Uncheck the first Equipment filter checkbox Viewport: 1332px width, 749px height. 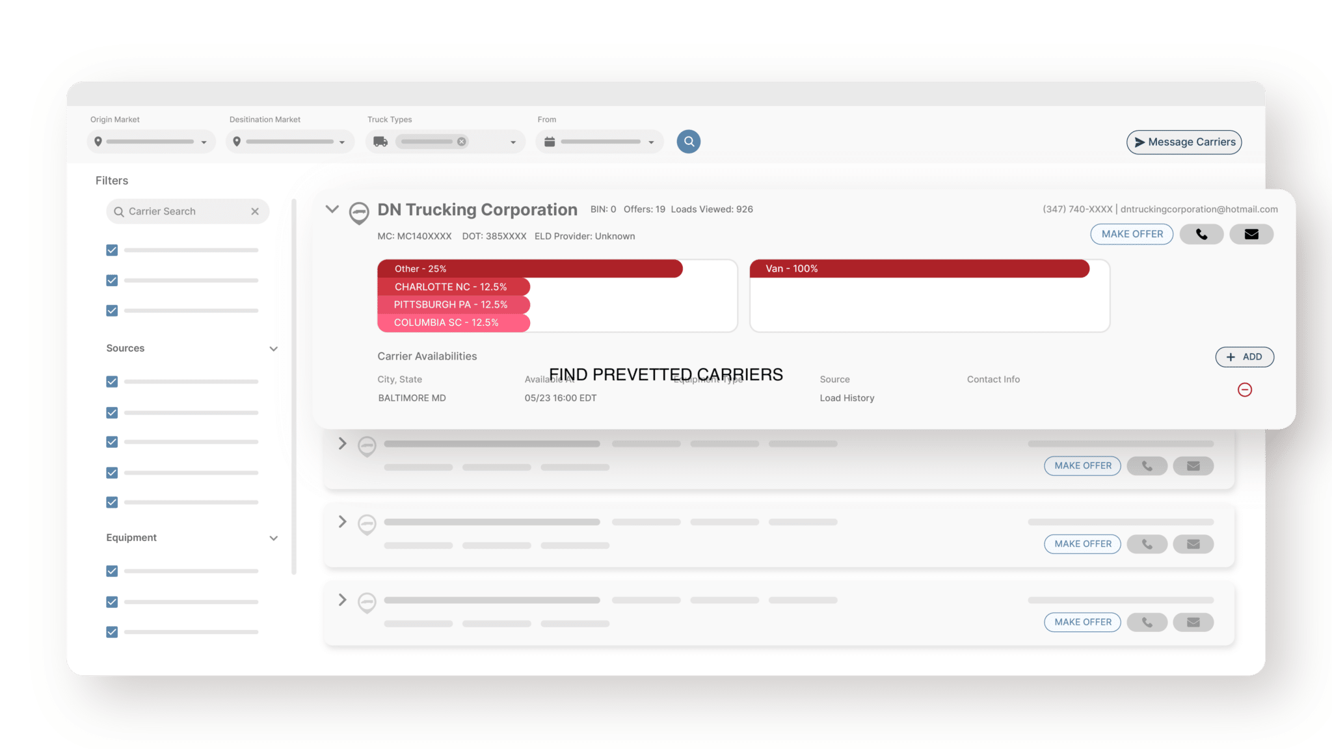click(111, 571)
